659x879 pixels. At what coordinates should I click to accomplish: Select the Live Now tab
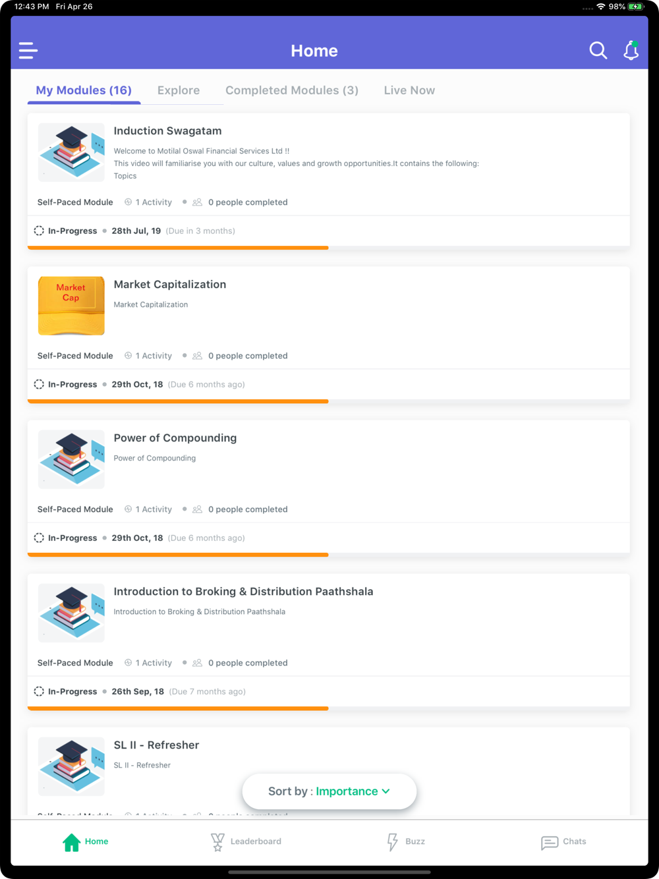pyautogui.click(x=409, y=90)
